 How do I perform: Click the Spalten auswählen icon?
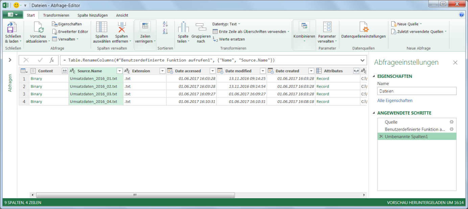click(101, 27)
